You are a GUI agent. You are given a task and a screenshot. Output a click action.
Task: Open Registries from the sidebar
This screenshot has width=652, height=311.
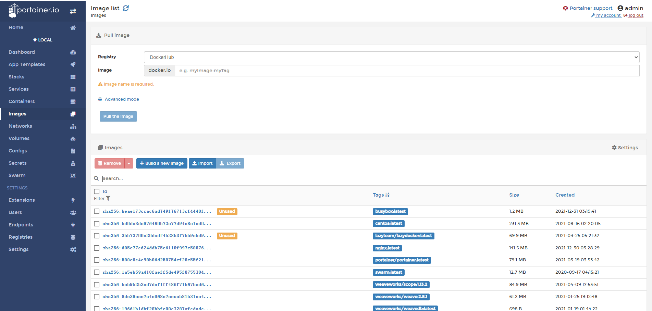[x=21, y=237]
